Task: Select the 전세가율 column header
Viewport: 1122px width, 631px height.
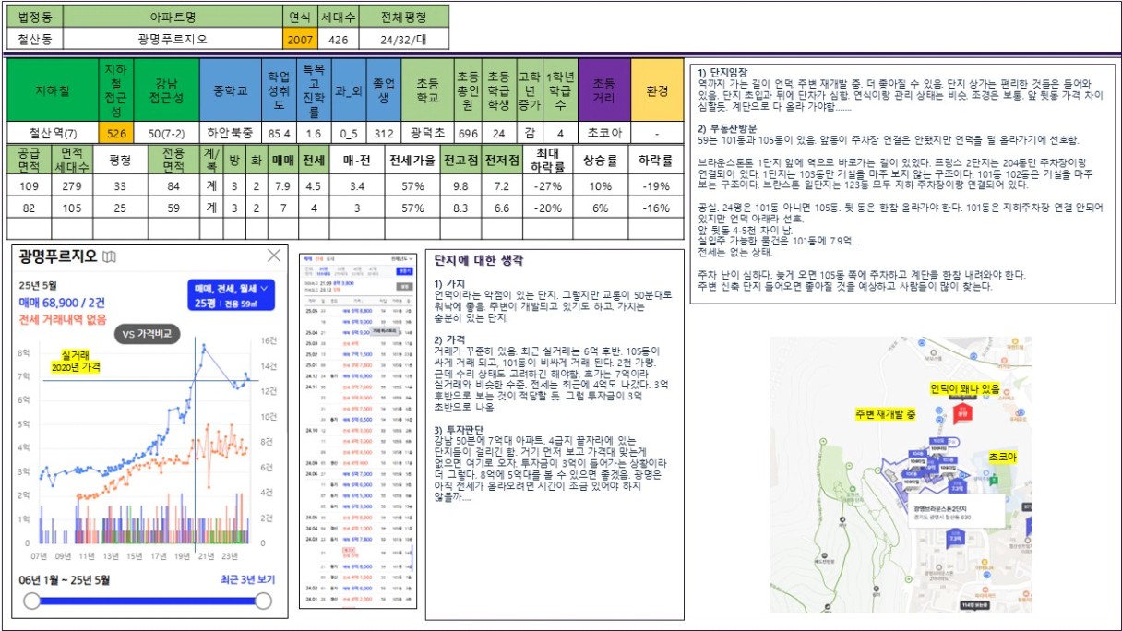Action: click(x=411, y=161)
